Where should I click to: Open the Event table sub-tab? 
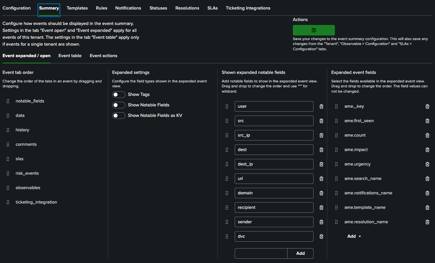(x=70, y=55)
